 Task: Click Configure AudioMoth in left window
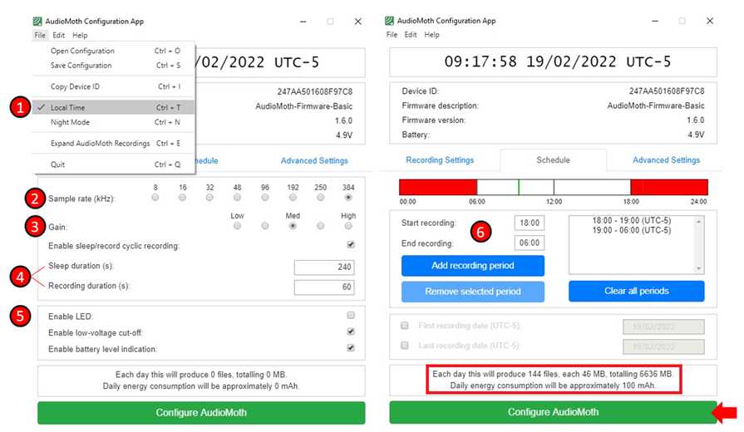[x=201, y=413]
